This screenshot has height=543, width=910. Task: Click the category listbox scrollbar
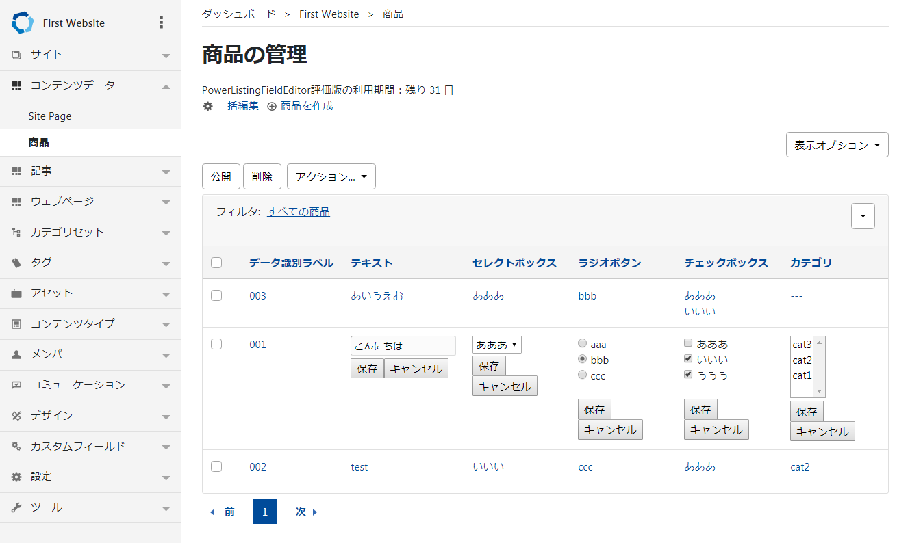tap(820, 367)
